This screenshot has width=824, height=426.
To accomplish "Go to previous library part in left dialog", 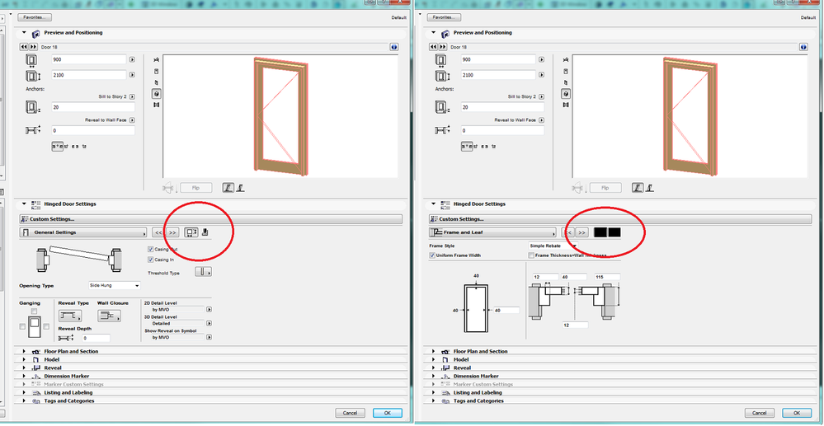I will click(x=24, y=47).
